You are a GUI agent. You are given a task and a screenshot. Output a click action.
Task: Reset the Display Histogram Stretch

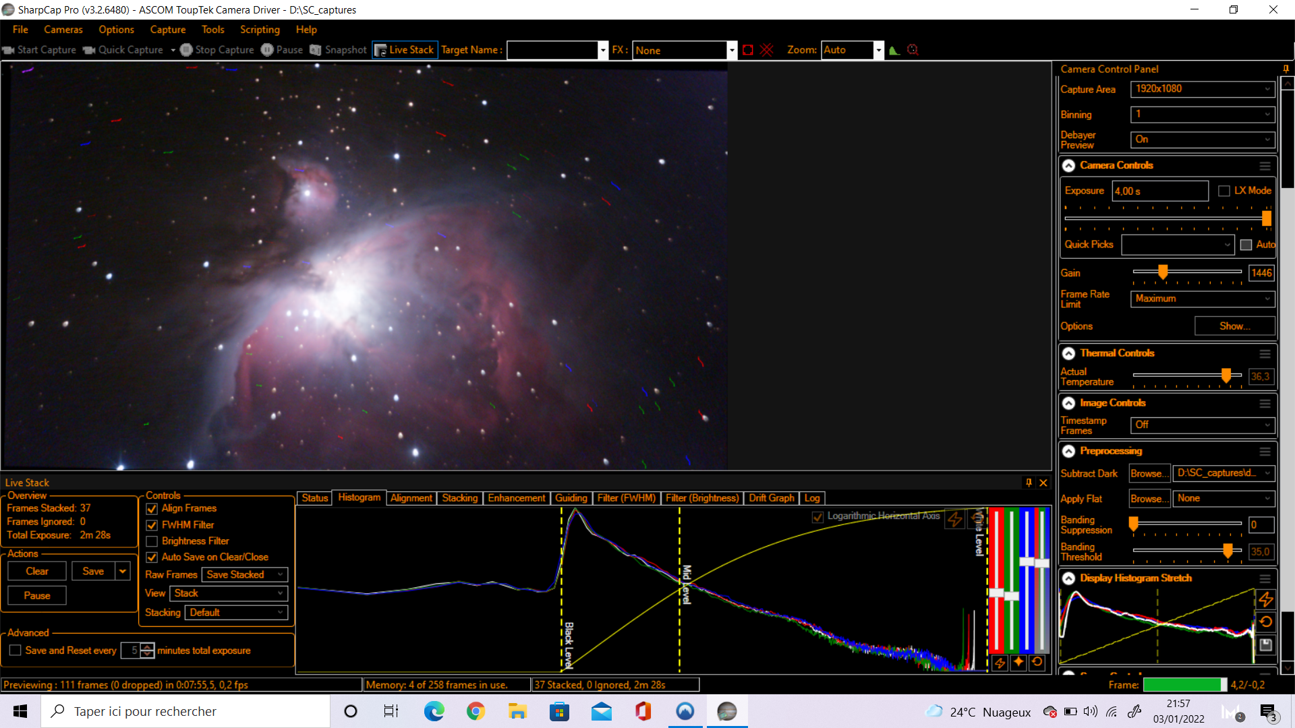1265,622
